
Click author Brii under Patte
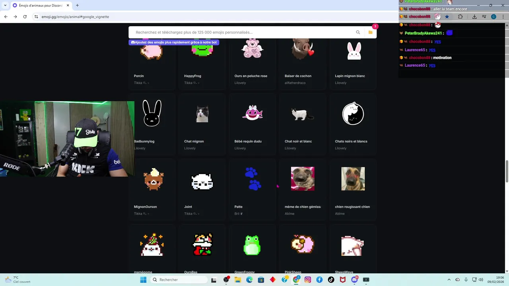239,214
